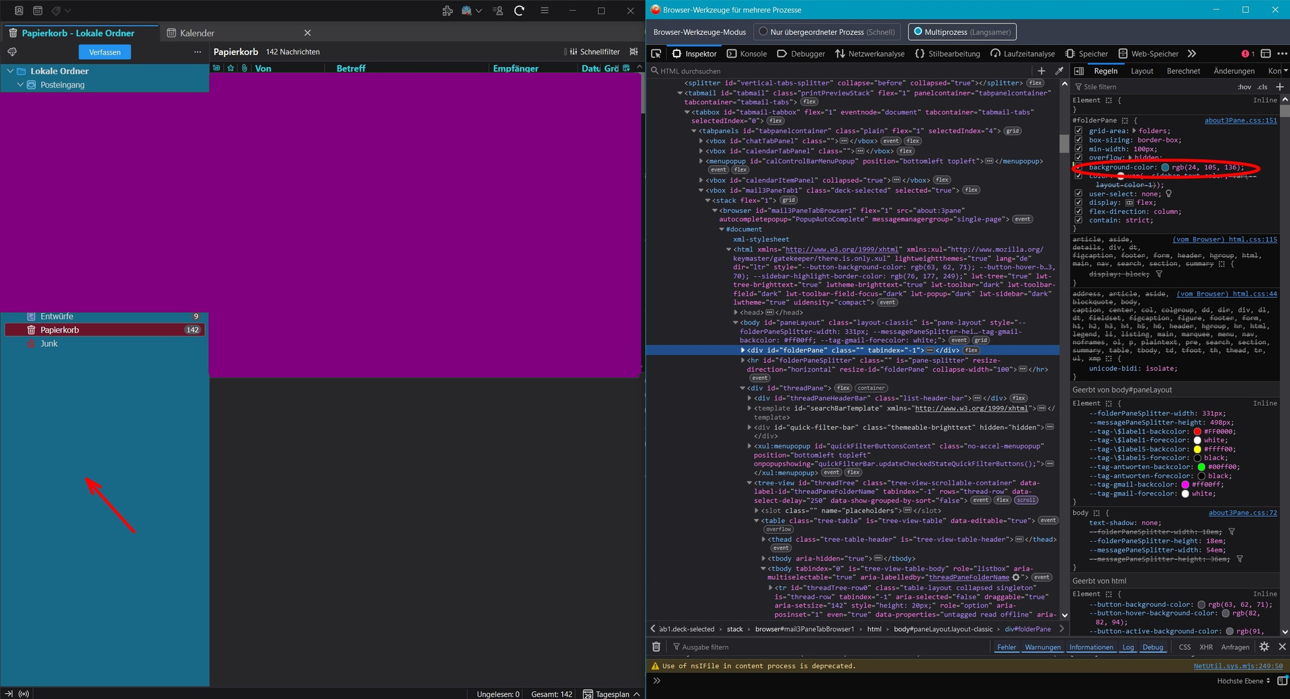The width and height of the screenshot is (1290, 699).
Task: Open the message list display options icon
Action: click(x=634, y=52)
